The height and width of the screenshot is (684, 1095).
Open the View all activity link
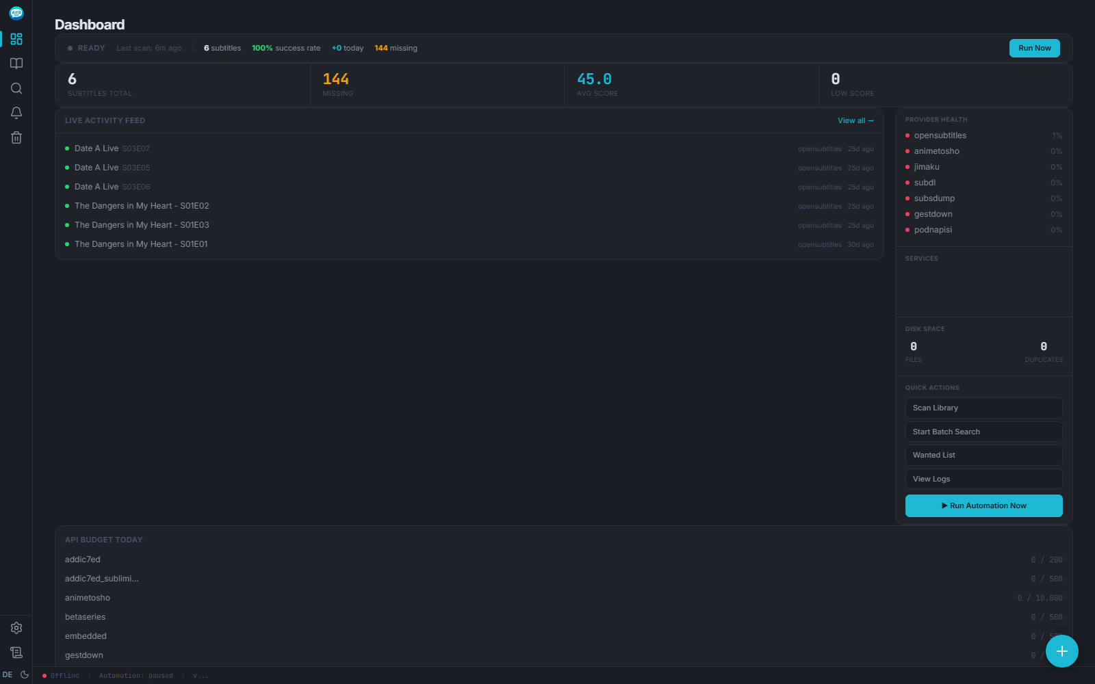(855, 120)
